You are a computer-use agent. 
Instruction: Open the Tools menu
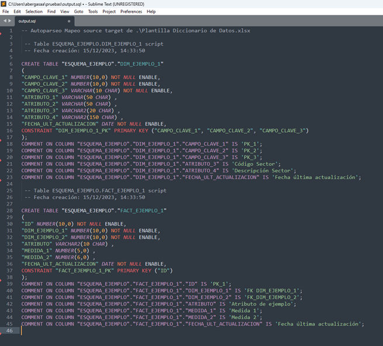pos(93,12)
